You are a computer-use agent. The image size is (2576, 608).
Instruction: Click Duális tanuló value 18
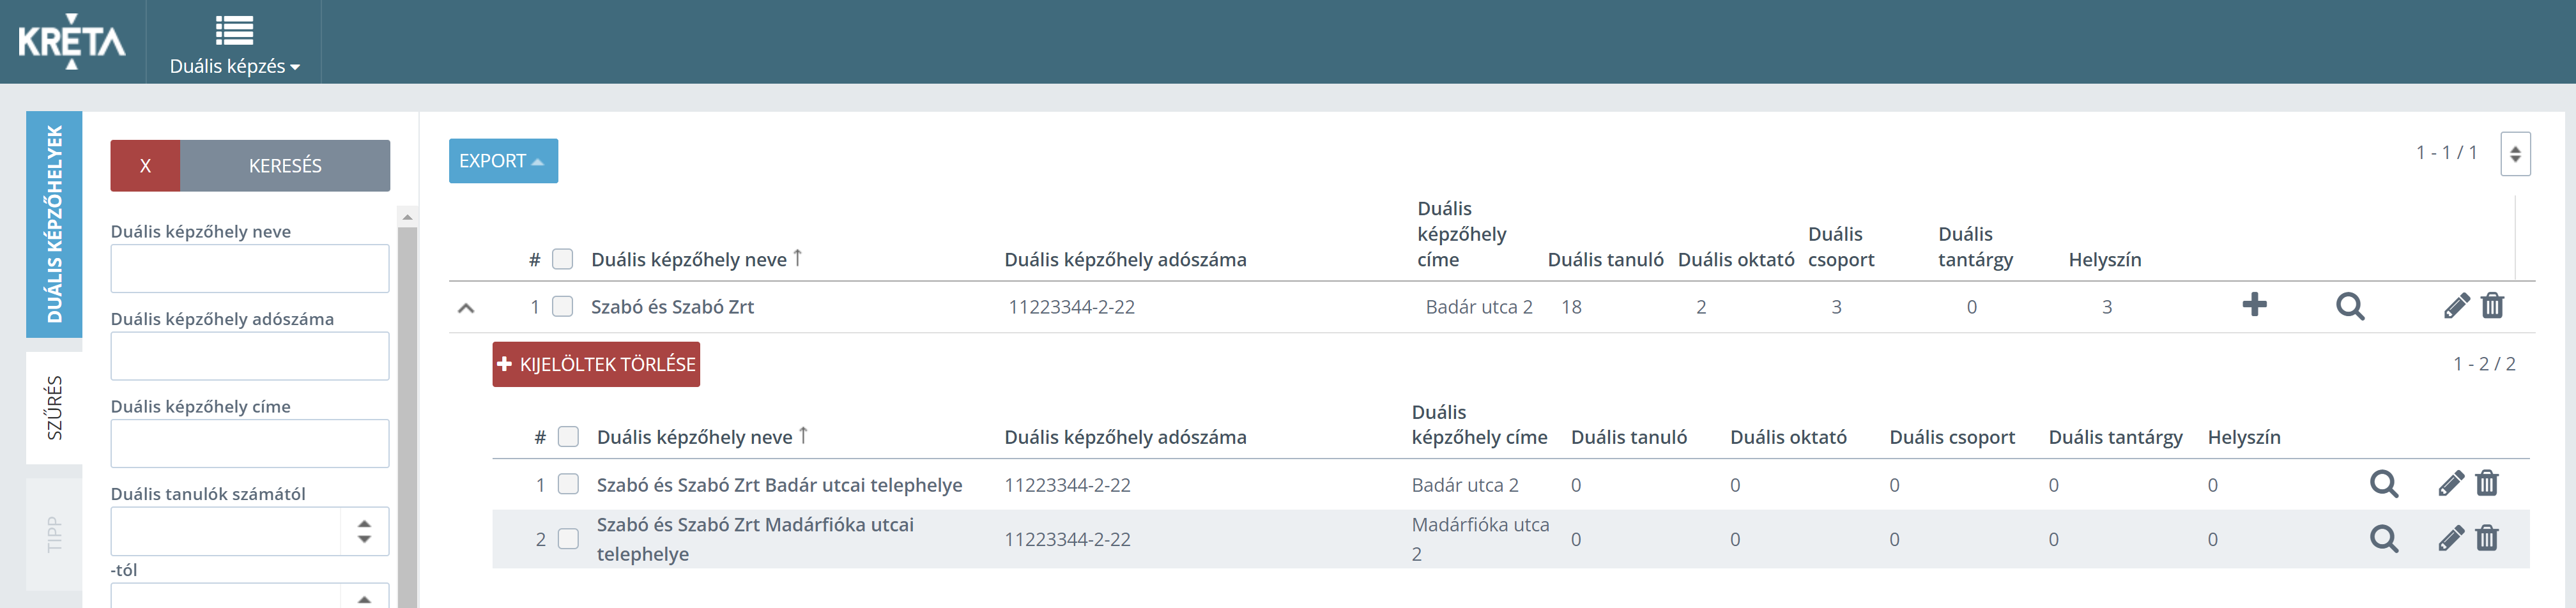(1571, 307)
